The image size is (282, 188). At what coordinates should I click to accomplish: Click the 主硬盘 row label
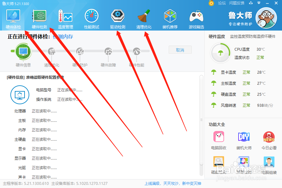(x=20, y=140)
